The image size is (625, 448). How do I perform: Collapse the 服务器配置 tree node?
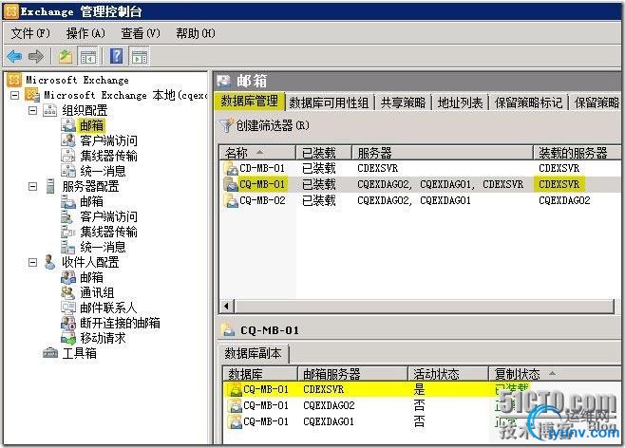point(32,186)
